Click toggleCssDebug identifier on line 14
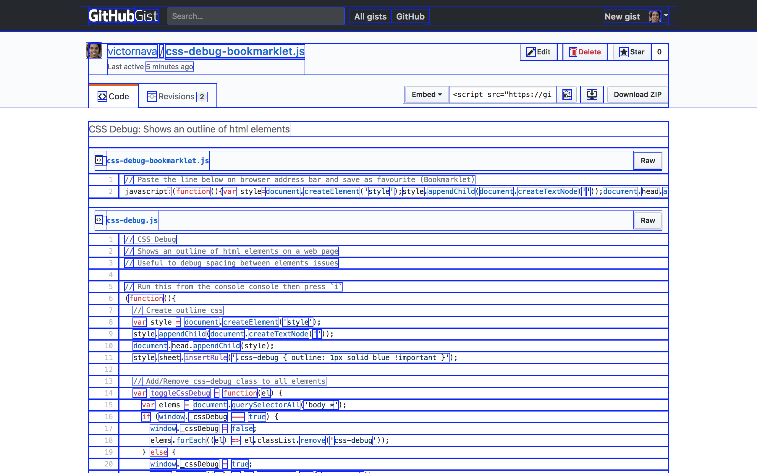The width and height of the screenshot is (757, 473). (180, 393)
